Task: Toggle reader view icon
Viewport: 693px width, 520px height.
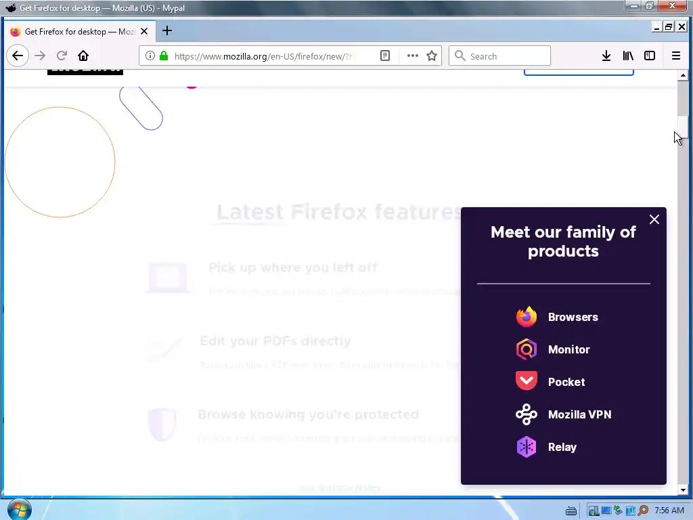Action: point(385,56)
